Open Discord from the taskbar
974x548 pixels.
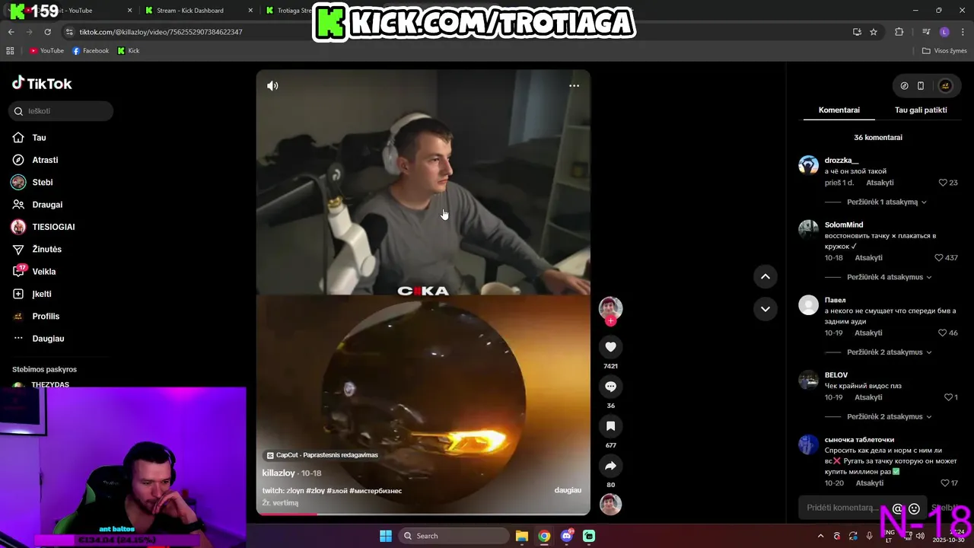tap(566, 536)
